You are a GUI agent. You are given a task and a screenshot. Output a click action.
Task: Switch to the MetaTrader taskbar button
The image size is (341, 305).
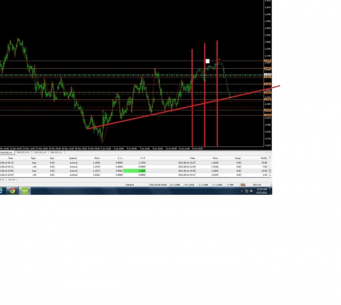[25, 191]
